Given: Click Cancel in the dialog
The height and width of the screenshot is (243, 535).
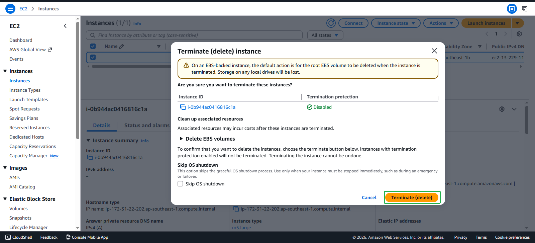Looking at the screenshot, I should (369, 197).
